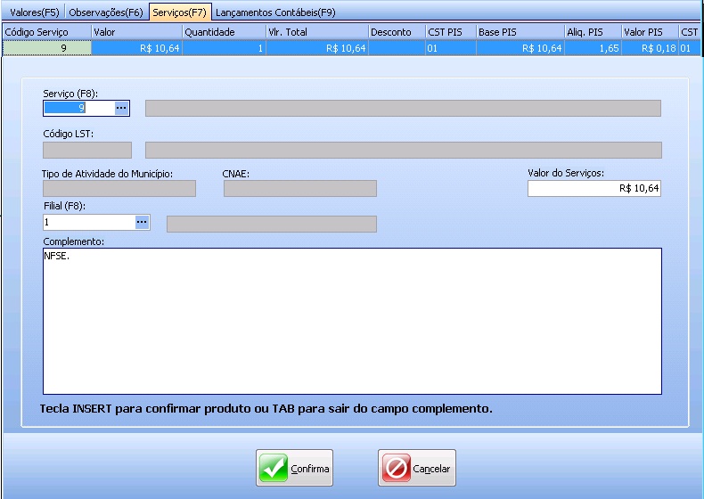This screenshot has height=499, width=704.
Task: Click the green checkmark Confirma icon
Action: pos(274,469)
